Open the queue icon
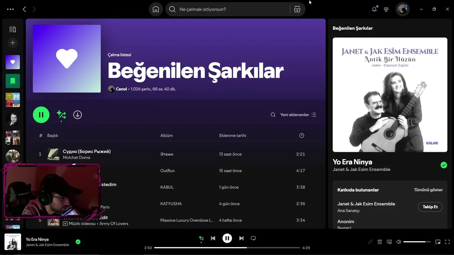The height and width of the screenshot is (255, 454). [x=380, y=242]
